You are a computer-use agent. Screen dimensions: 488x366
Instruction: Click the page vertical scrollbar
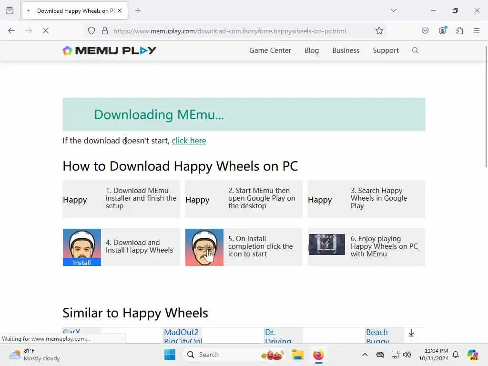click(486, 107)
